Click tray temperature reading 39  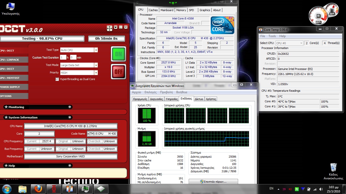(284, 189)
